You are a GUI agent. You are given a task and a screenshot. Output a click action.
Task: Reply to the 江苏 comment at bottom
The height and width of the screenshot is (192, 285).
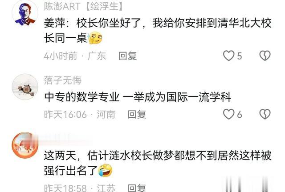click(x=137, y=188)
